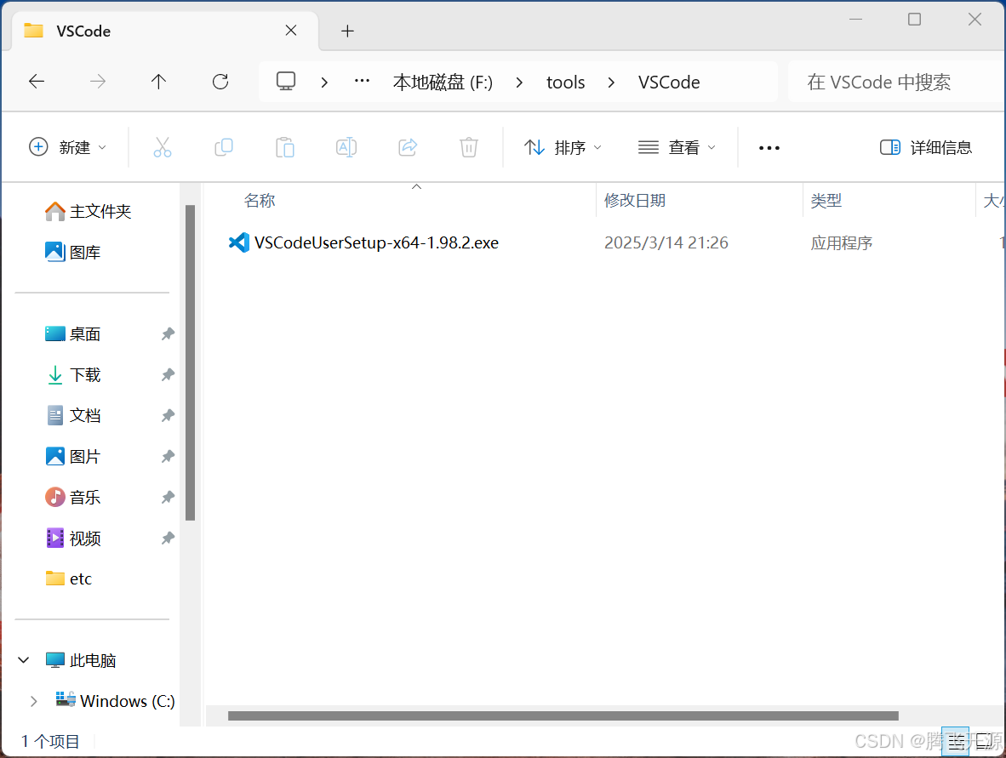
Task: Click the pin icon next to 下载
Action: (168, 375)
